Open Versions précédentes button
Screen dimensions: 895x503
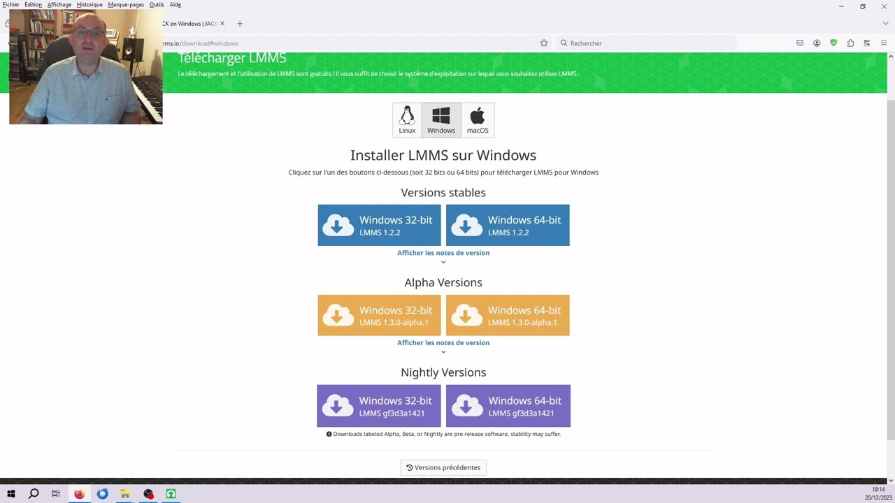click(443, 467)
